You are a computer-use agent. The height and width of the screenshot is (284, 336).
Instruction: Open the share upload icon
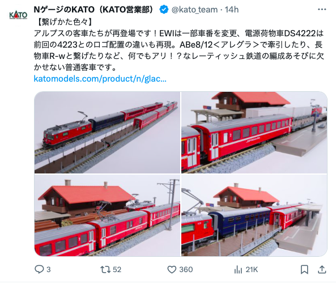(x=322, y=269)
